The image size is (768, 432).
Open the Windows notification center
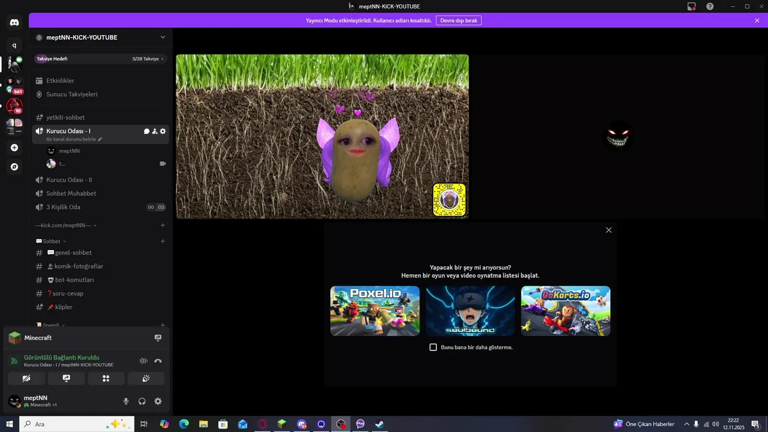pos(755,424)
